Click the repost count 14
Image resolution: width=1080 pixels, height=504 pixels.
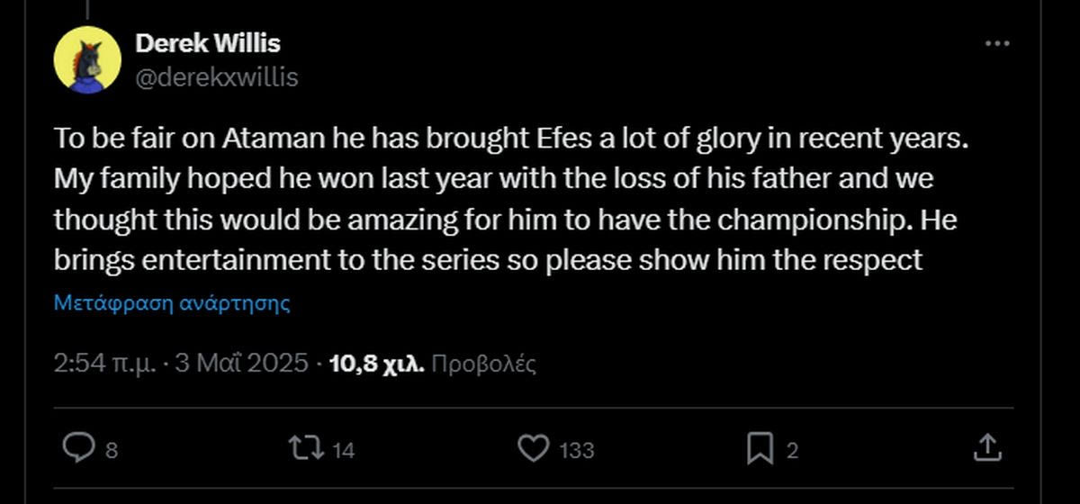tap(343, 450)
